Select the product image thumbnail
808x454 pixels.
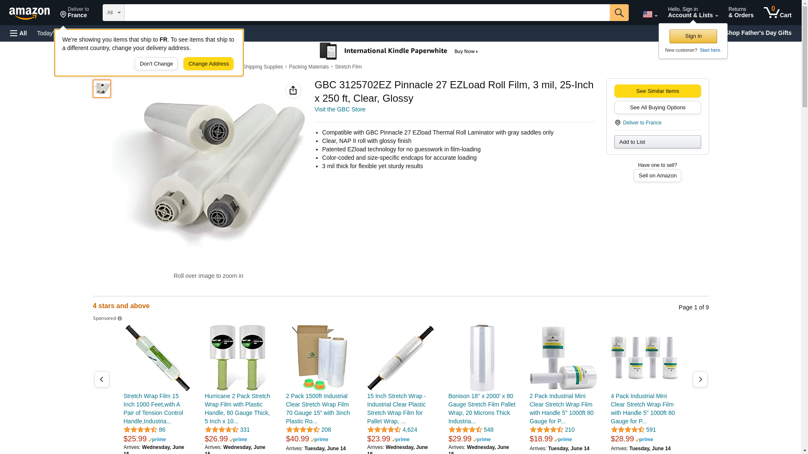[102, 89]
